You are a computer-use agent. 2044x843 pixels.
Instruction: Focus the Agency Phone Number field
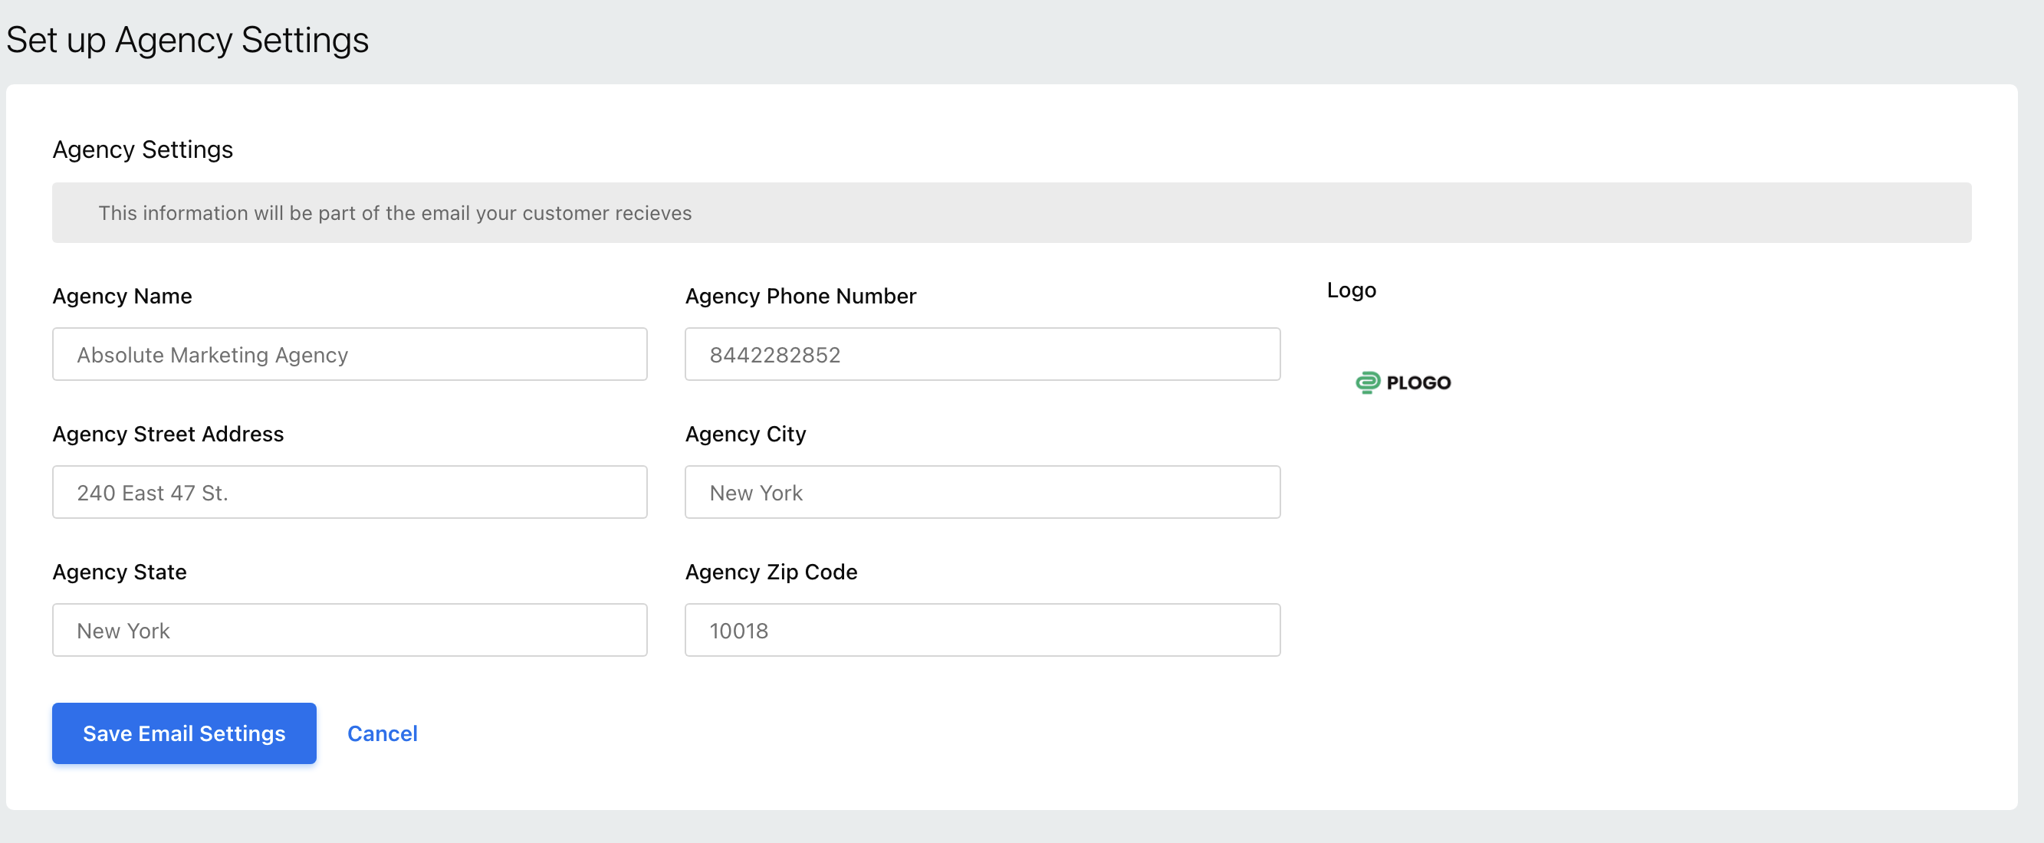coord(982,355)
